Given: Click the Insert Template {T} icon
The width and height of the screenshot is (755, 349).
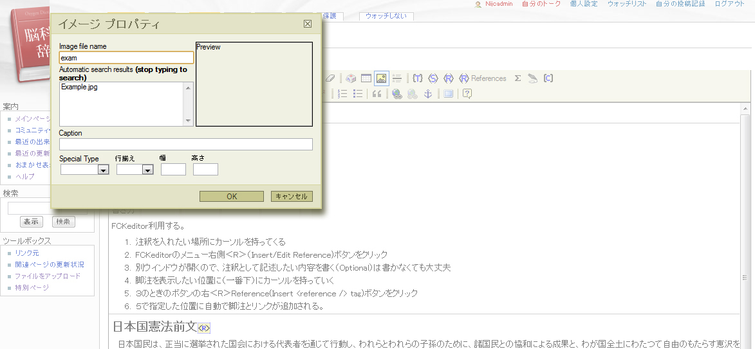Looking at the screenshot, I should [418, 78].
